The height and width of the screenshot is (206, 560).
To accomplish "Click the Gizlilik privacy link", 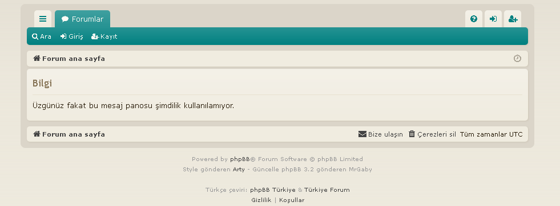I will pyautogui.click(x=261, y=200).
